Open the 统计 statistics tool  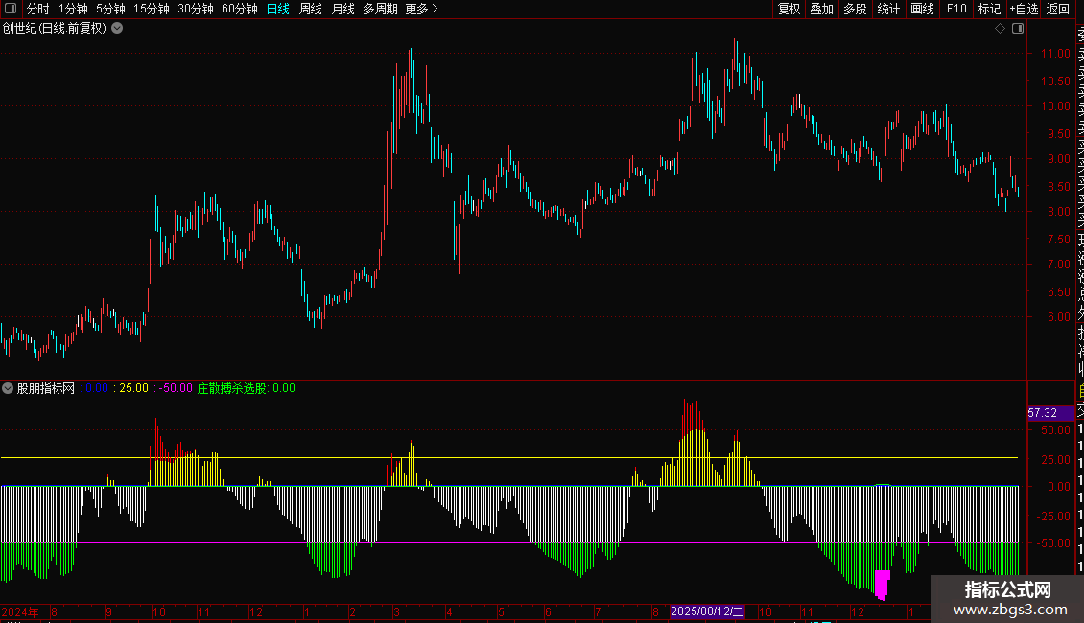[x=888, y=9]
